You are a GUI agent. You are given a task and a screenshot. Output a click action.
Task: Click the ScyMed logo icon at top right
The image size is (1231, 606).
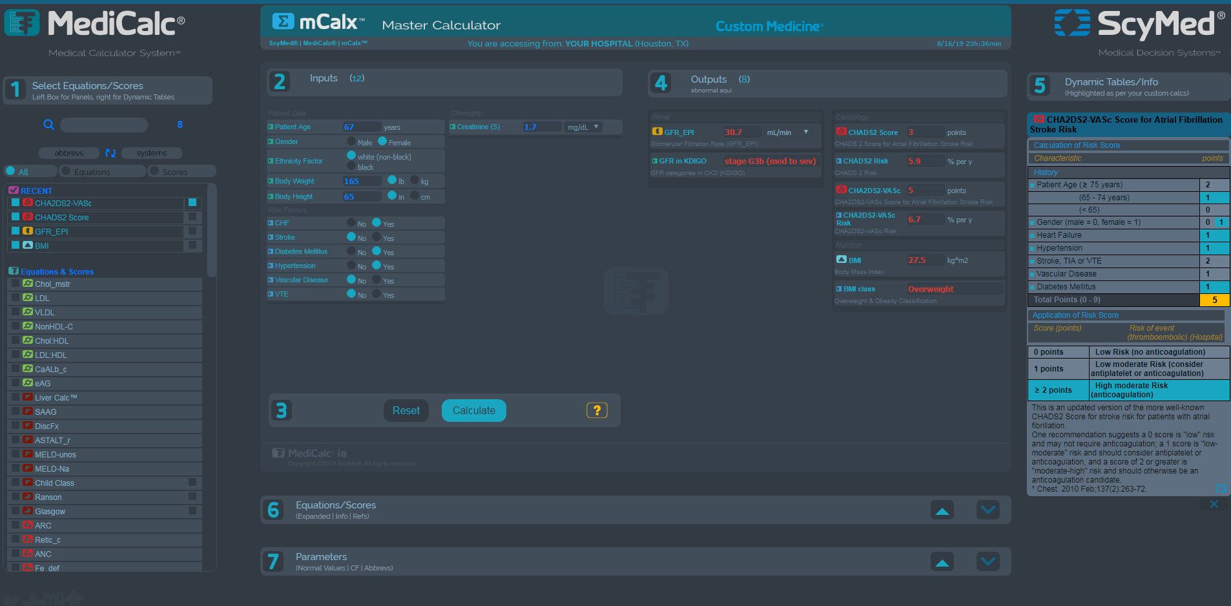(x=1072, y=23)
